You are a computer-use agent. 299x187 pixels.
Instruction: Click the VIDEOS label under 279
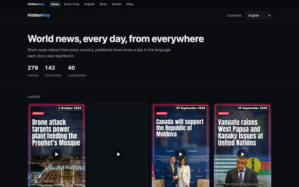(33, 76)
